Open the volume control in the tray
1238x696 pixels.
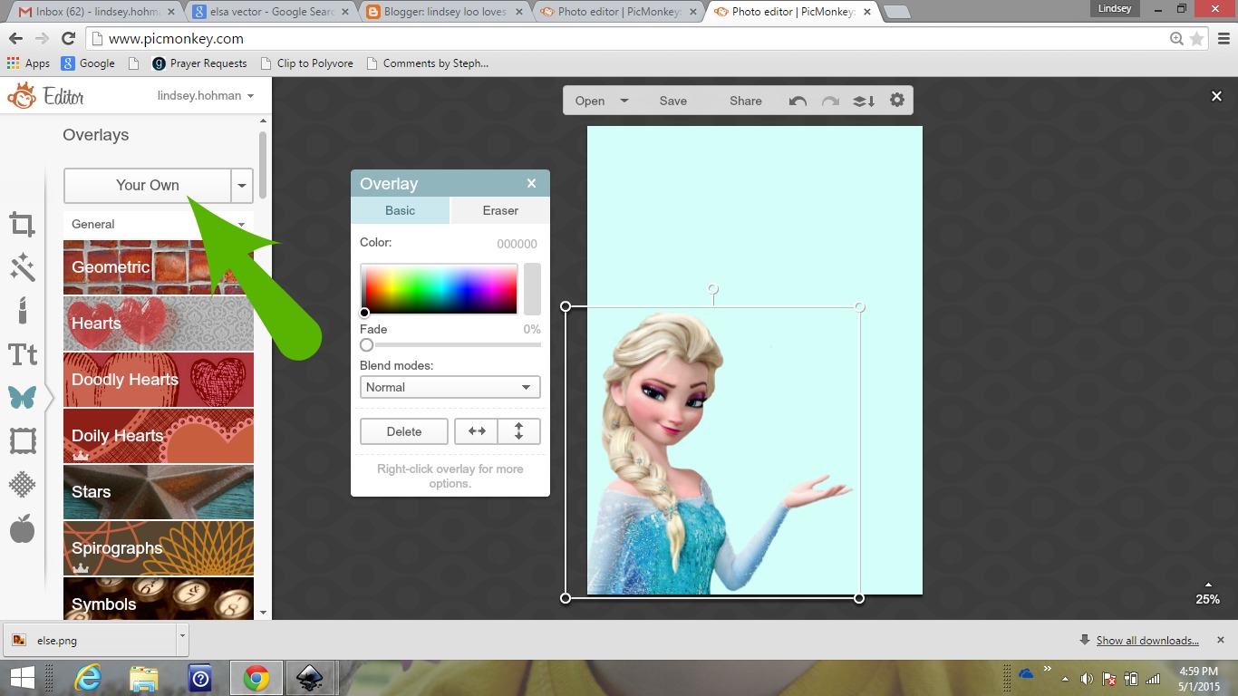coord(1087,679)
